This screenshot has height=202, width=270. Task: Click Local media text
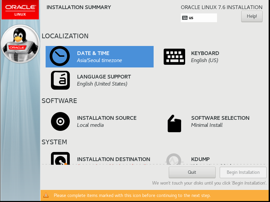tap(90, 125)
